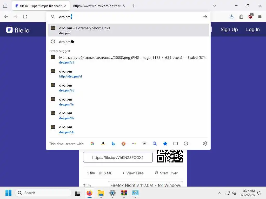This screenshot has width=266, height=199.
Task: Choose the dro.pm/c3 PNG image suggestion
Action: click(x=128, y=60)
